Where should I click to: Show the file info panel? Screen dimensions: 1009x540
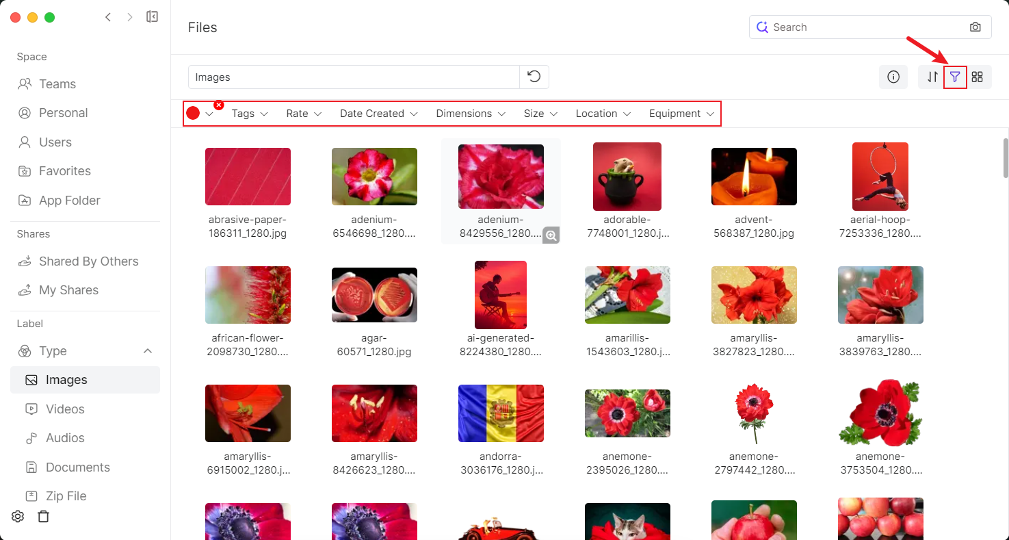893,77
